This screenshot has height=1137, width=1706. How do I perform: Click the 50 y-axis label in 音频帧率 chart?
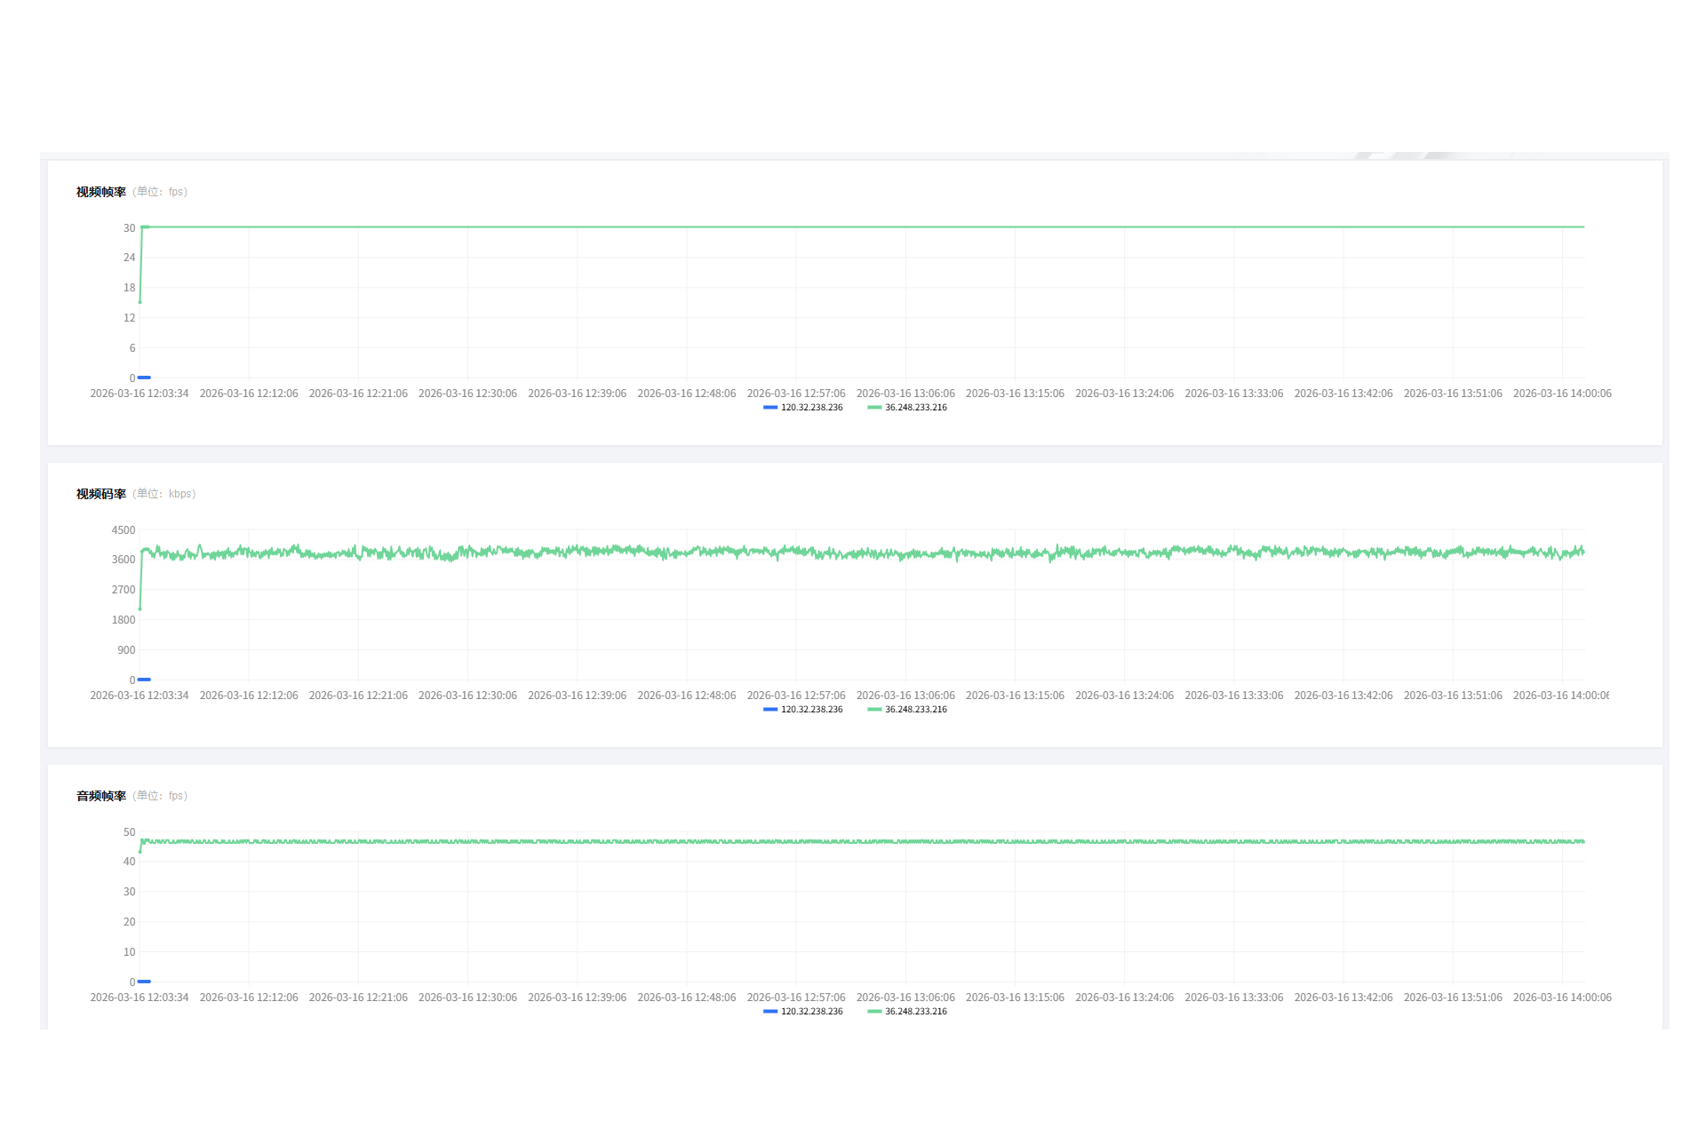130,832
